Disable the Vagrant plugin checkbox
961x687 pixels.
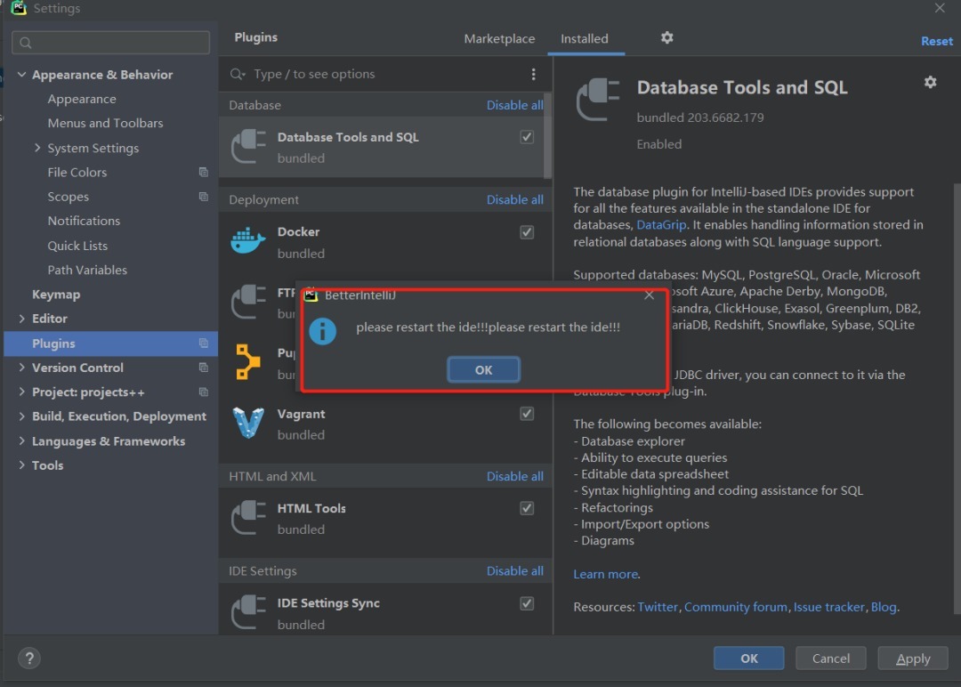coord(527,413)
